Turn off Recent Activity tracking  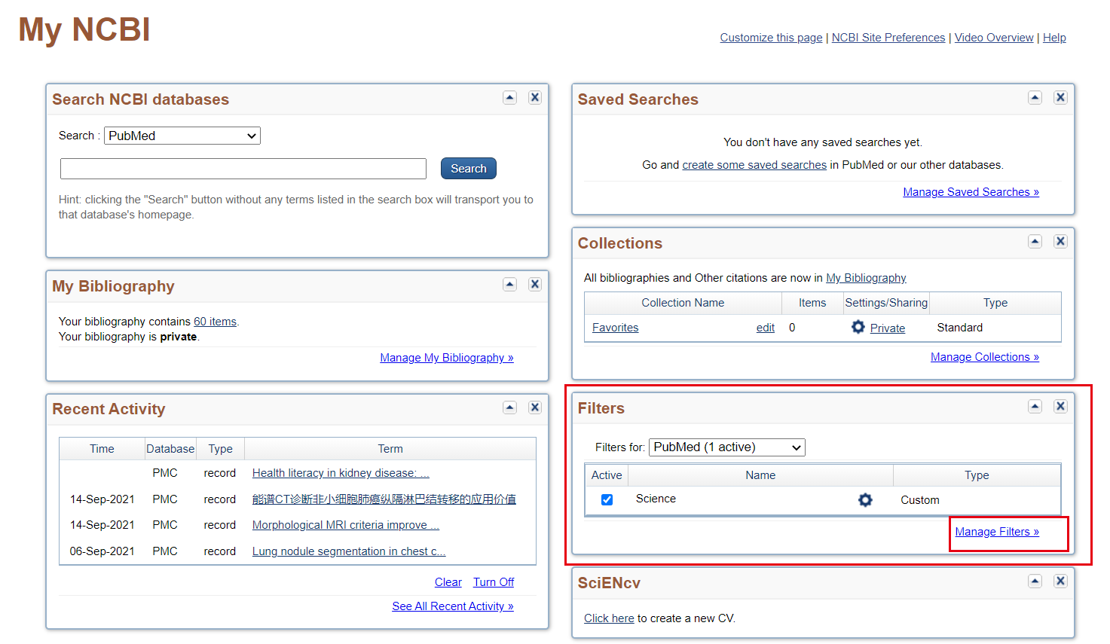(493, 581)
